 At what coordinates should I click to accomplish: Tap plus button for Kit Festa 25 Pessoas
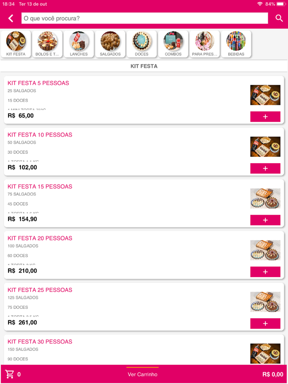click(x=265, y=324)
